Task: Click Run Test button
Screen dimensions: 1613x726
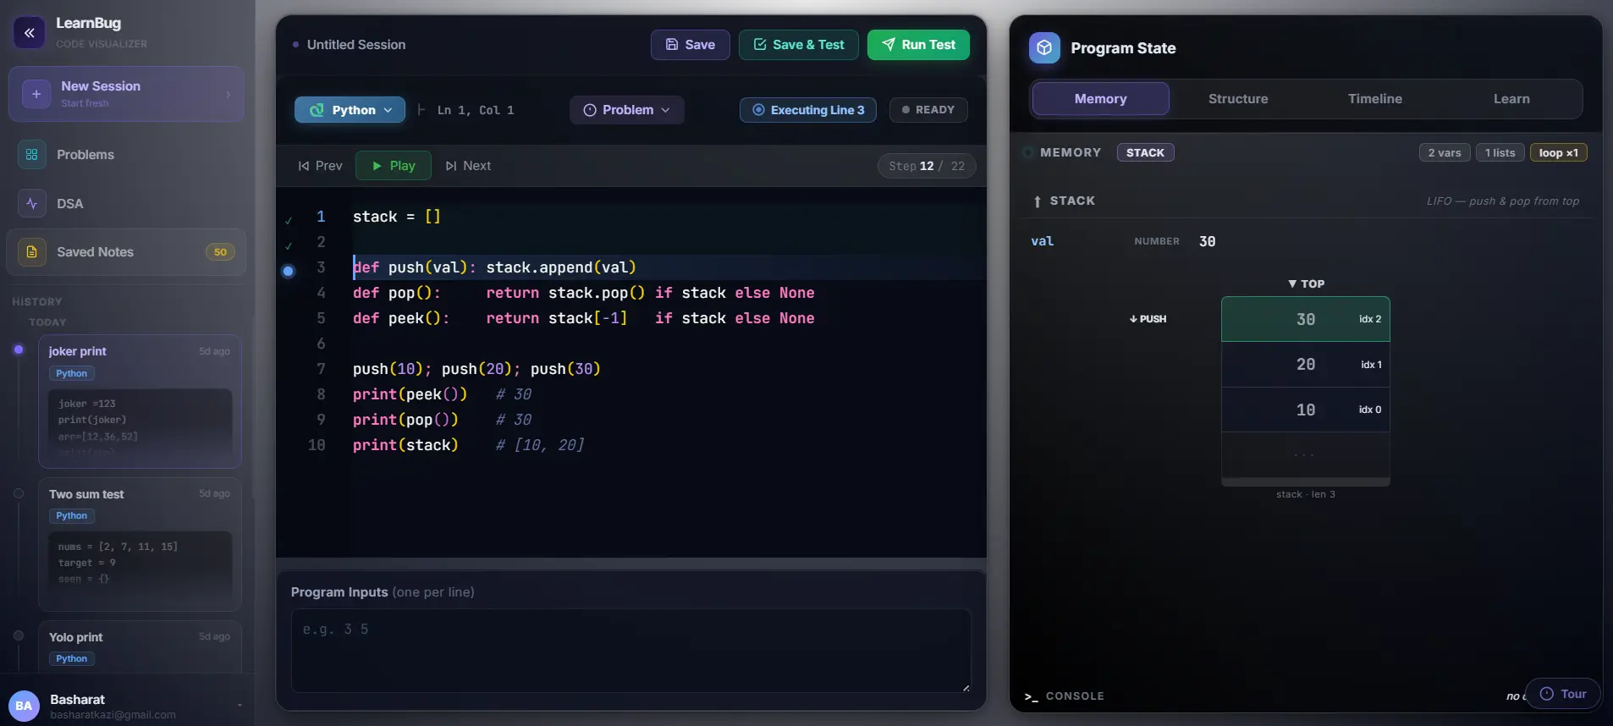Action: pos(918,45)
